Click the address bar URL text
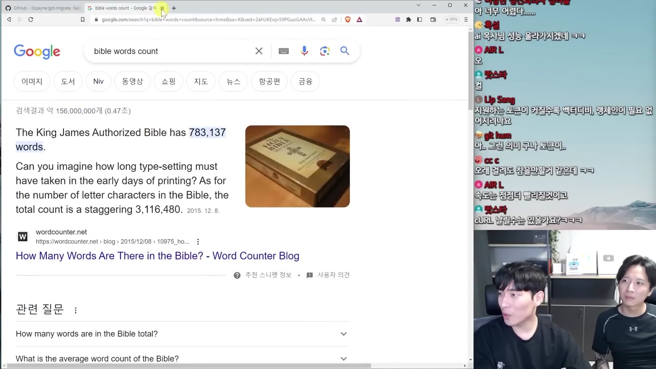Image resolution: width=656 pixels, height=369 pixels. (209, 20)
